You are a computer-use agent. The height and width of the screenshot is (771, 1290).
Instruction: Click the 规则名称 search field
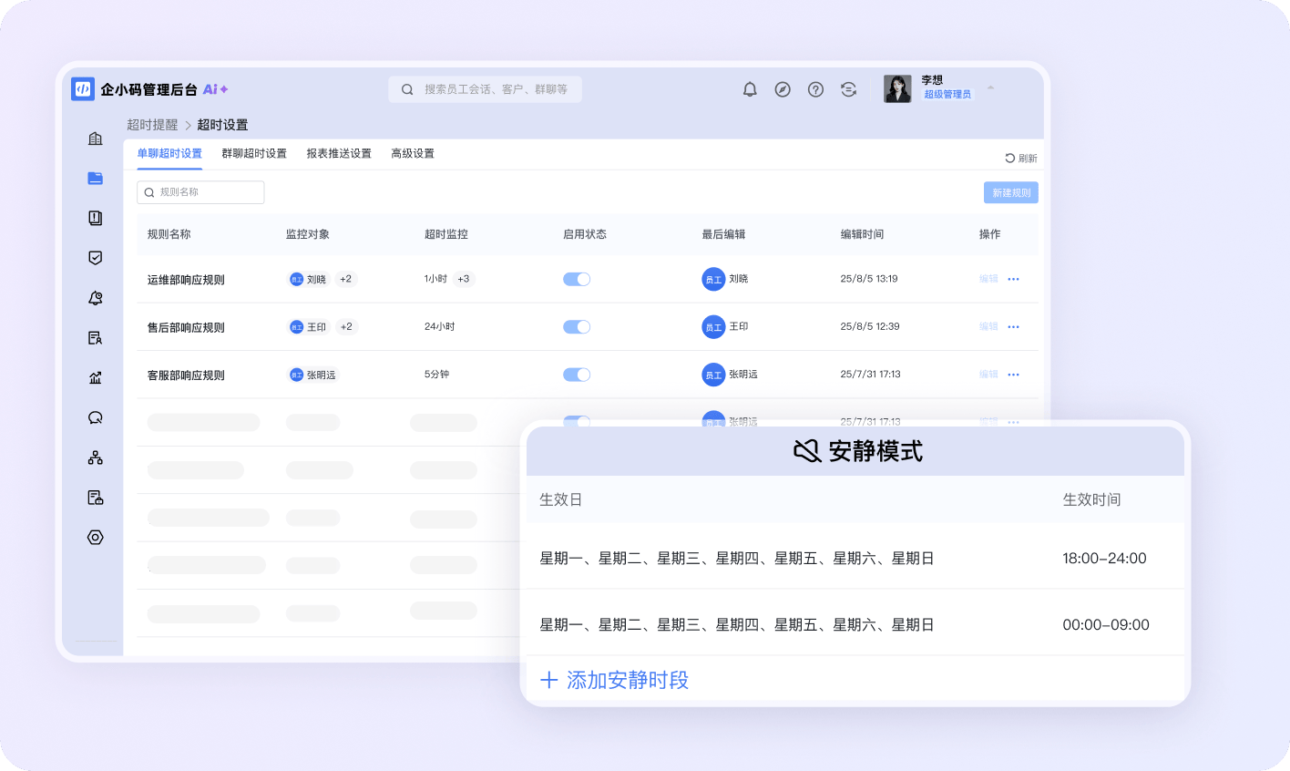(x=200, y=192)
